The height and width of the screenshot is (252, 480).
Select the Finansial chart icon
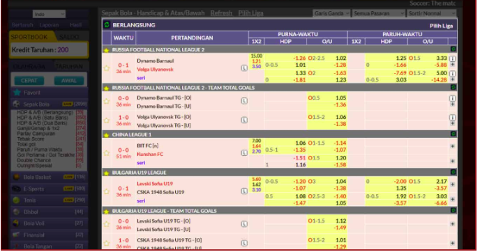pyautogui.click(x=17, y=235)
